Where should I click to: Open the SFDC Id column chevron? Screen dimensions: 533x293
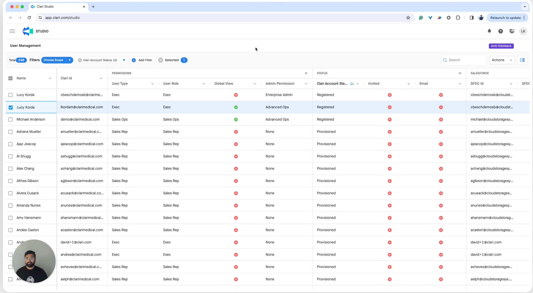(x=511, y=84)
